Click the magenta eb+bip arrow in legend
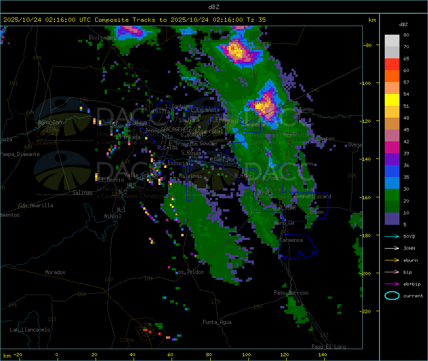This screenshot has height=361, width=428. tap(392, 284)
